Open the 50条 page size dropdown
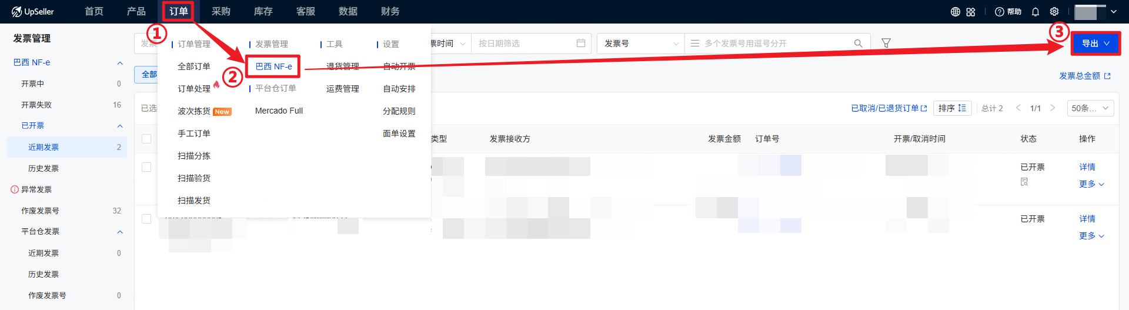The height and width of the screenshot is (310, 1129). (x=1090, y=108)
